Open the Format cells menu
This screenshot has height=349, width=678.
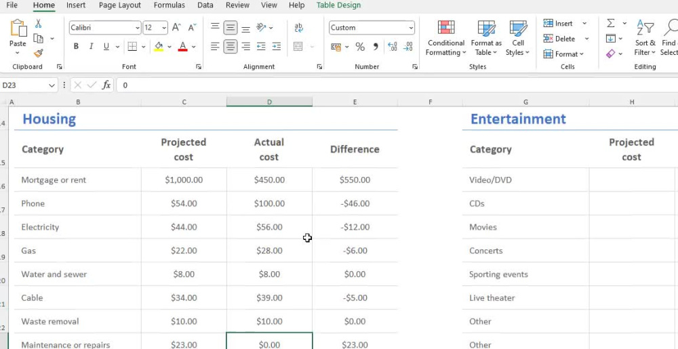[x=563, y=54]
